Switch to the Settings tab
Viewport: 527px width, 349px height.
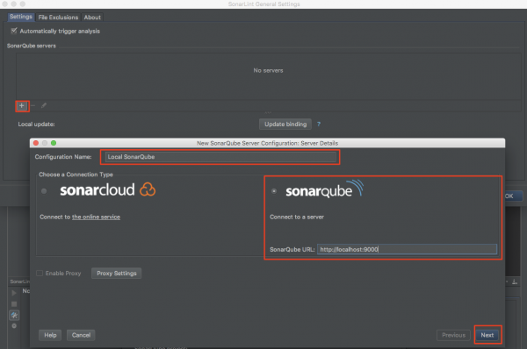tap(21, 17)
